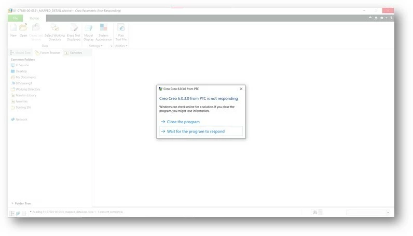Click the binoculars Find icon in status bar
This screenshot has height=236, width=413.
(x=315, y=212)
